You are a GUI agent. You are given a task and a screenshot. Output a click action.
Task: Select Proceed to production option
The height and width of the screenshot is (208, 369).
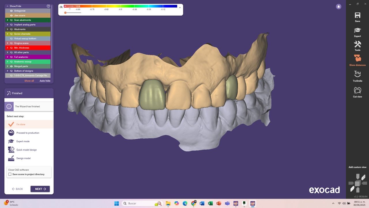[x=28, y=133]
